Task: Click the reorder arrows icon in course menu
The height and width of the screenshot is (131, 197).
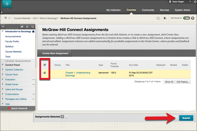Action: tap(32, 26)
